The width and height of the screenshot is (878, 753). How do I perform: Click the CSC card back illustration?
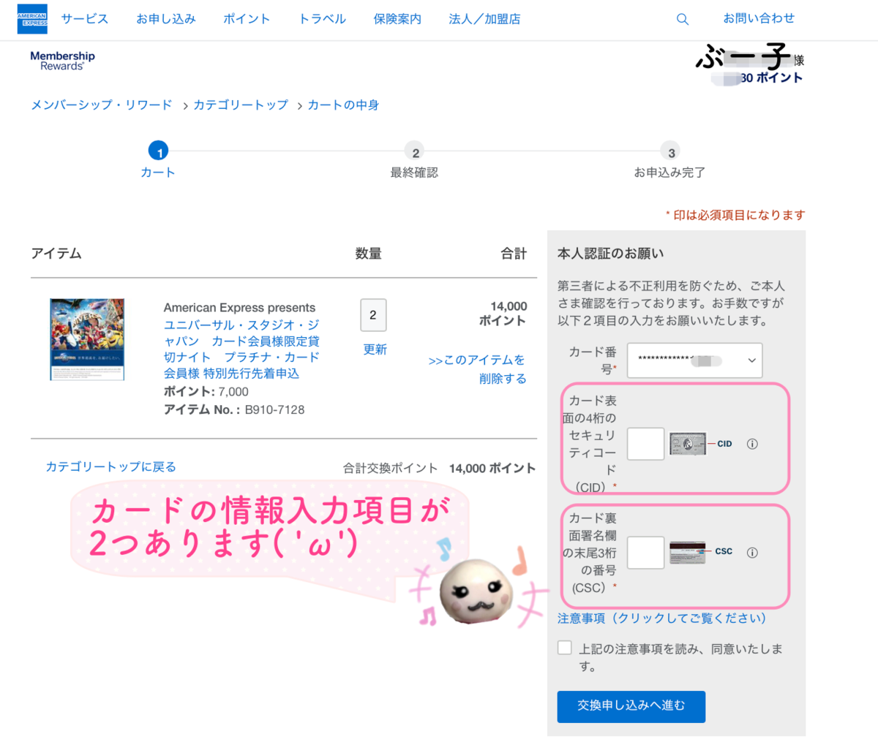click(x=688, y=553)
